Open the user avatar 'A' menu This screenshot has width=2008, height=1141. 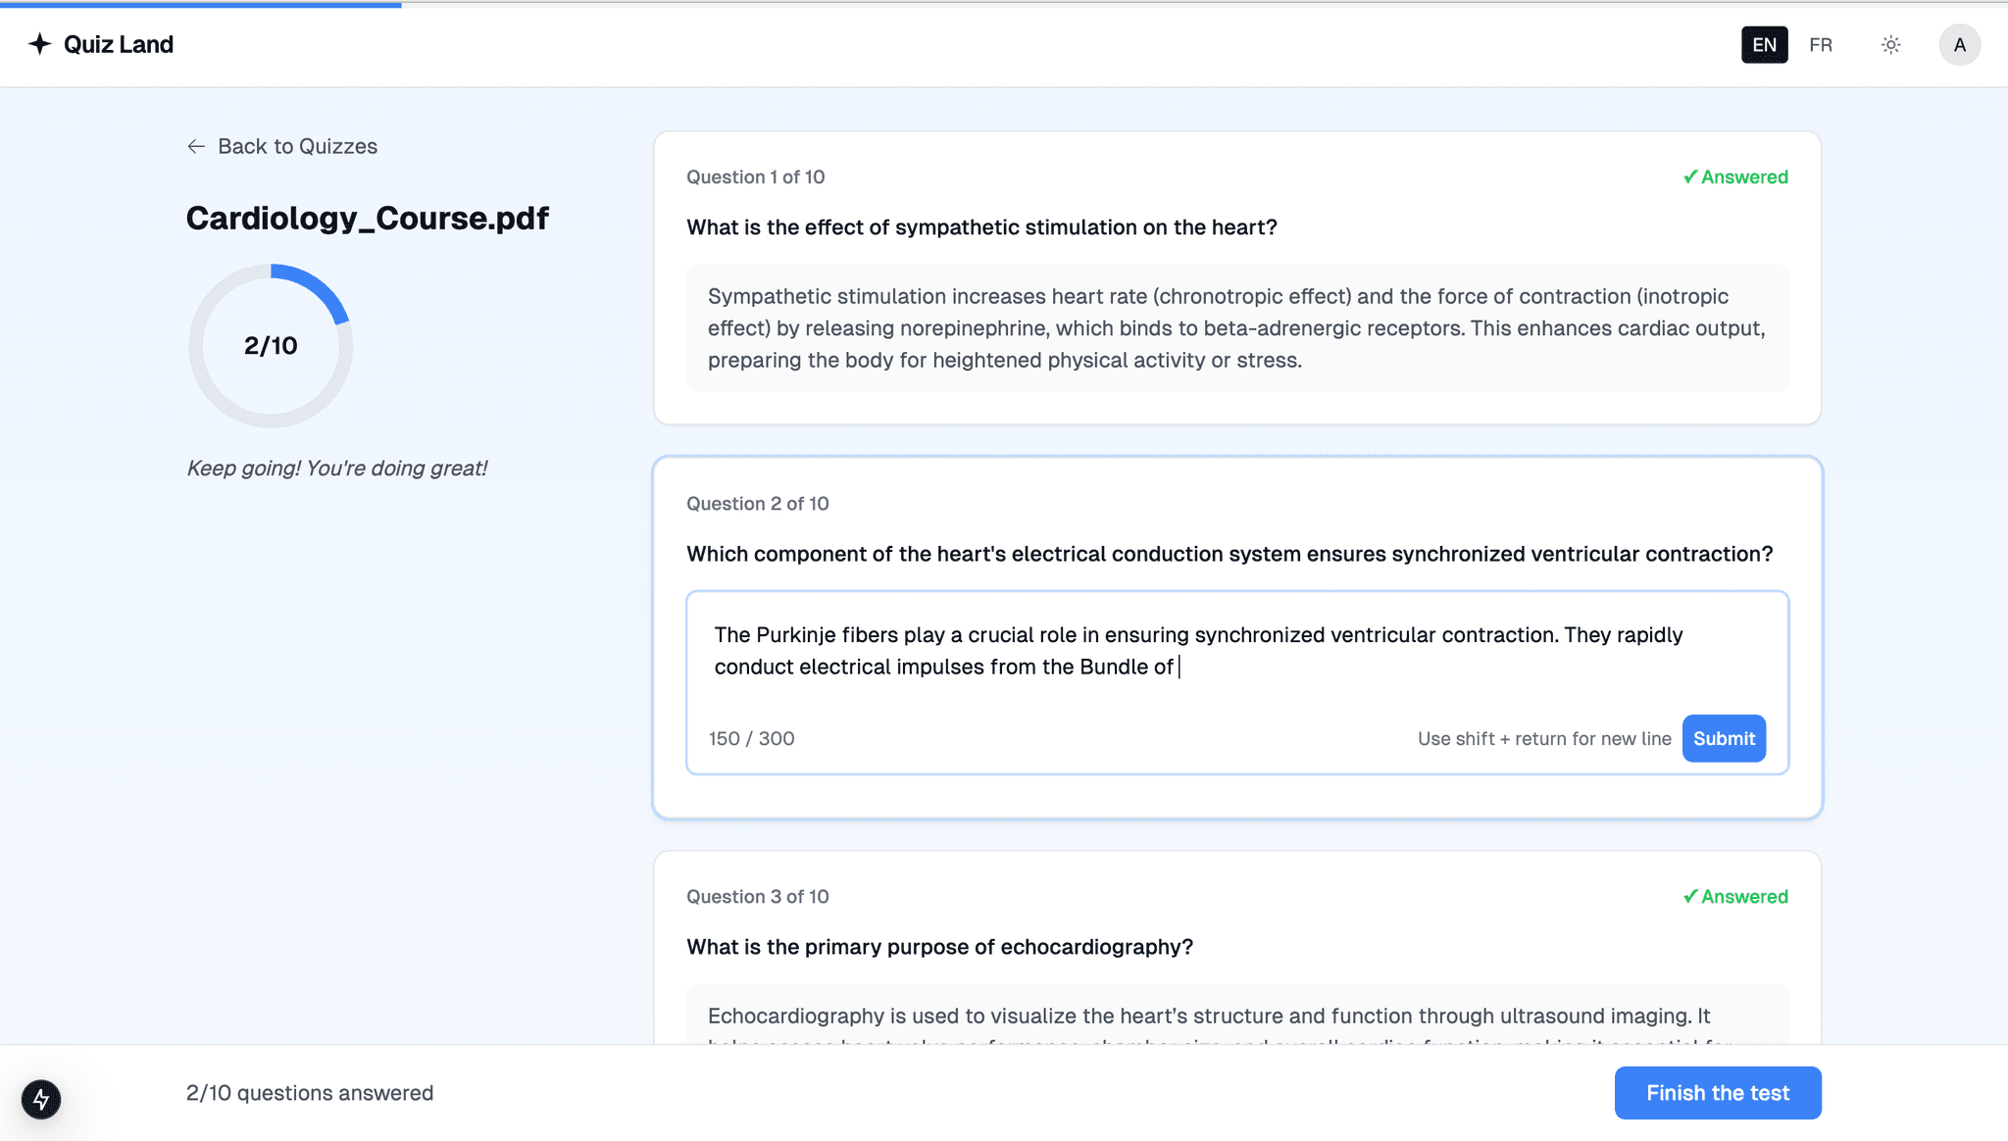[1959, 45]
